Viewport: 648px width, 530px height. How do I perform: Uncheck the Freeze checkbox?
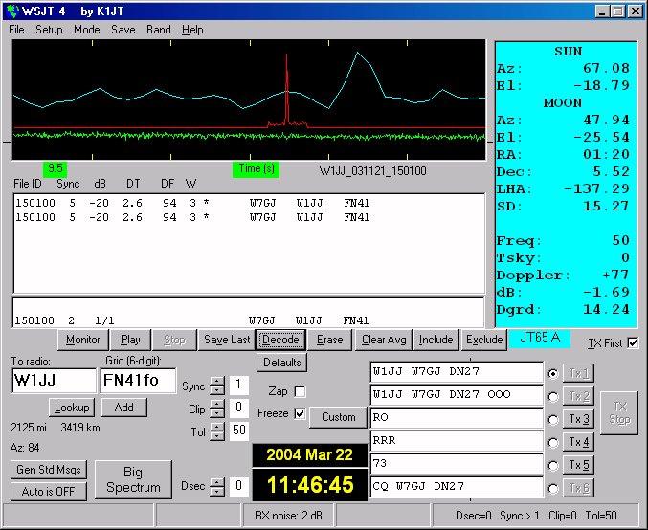pyautogui.click(x=301, y=413)
